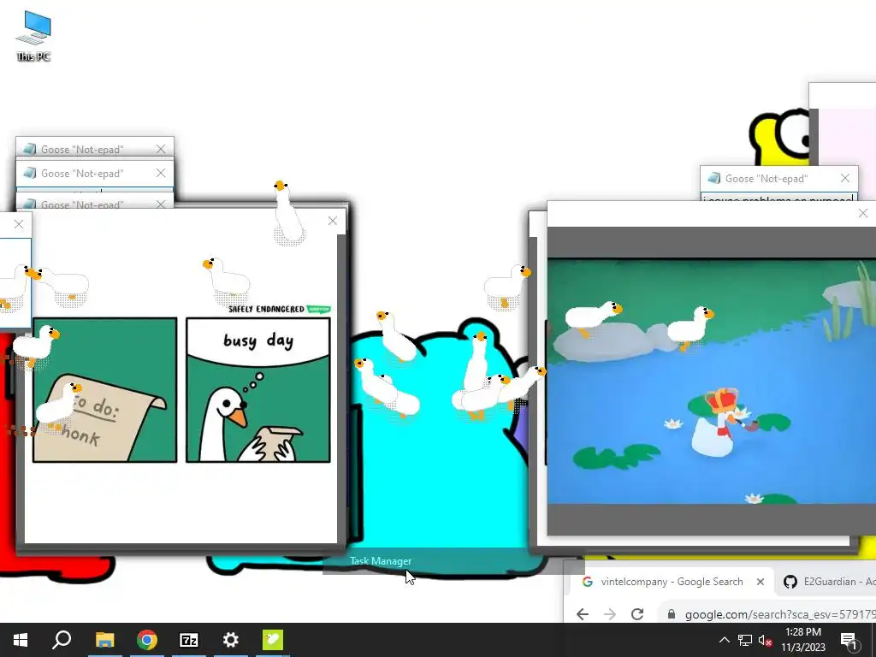Screen dimensions: 876x657
Task: Select vintelcompany Google Search tab
Action: click(x=672, y=582)
